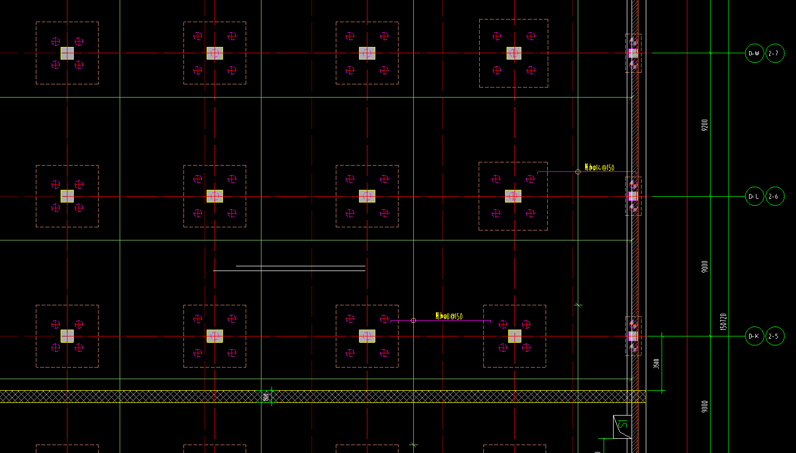Click the 2-6 axis bubble
This screenshot has height=453, width=796.
tap(775, 197)
